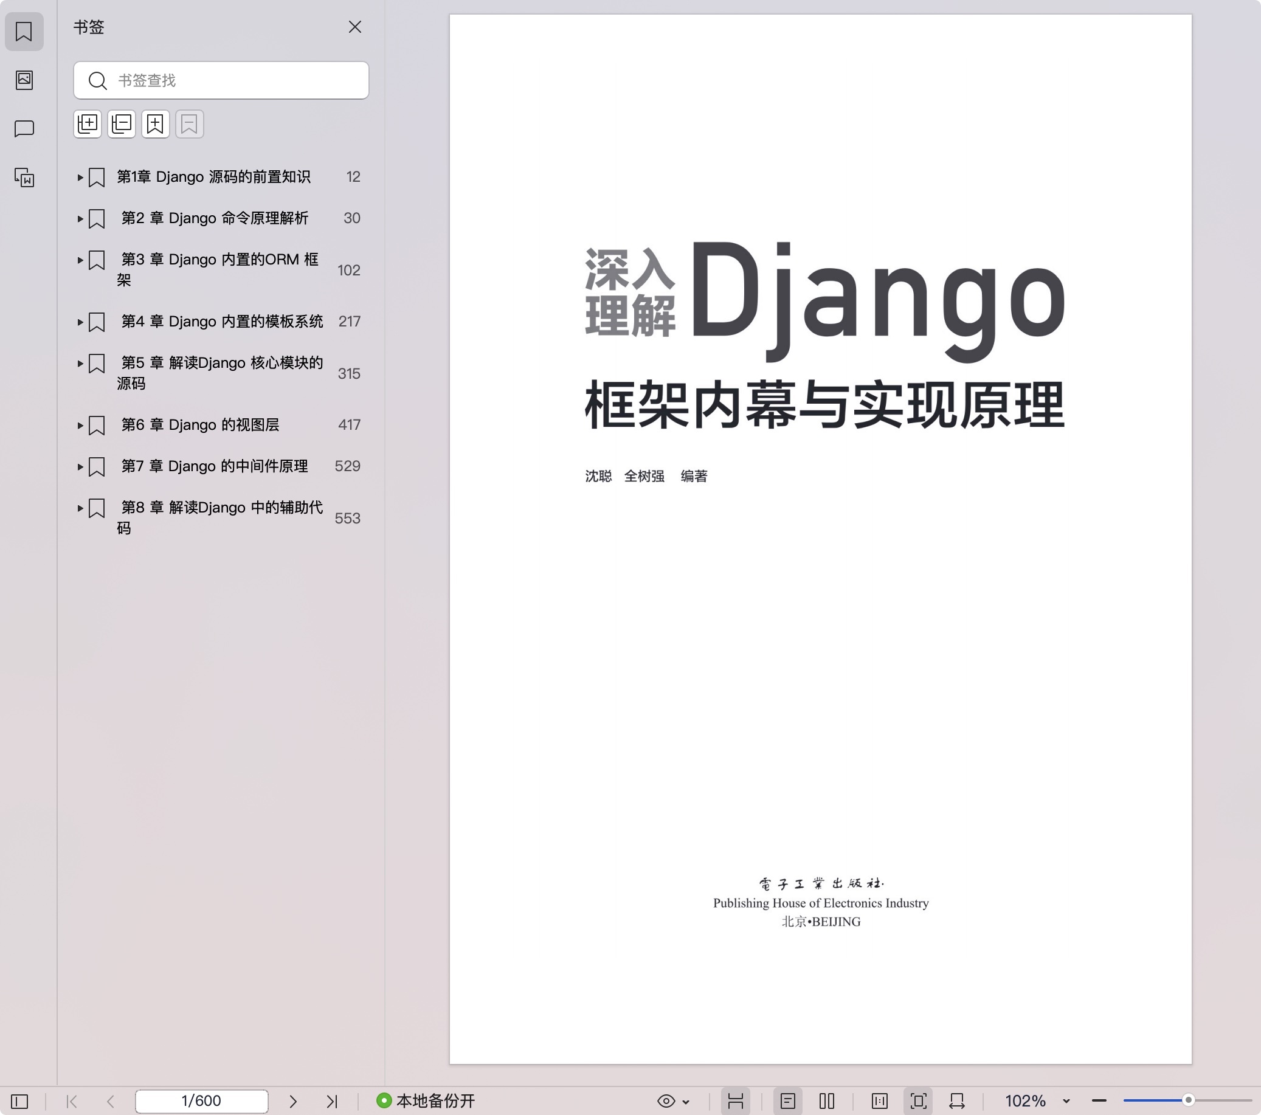Expand all bookmarks
1261x1115 pixels.
pos(88,124)
